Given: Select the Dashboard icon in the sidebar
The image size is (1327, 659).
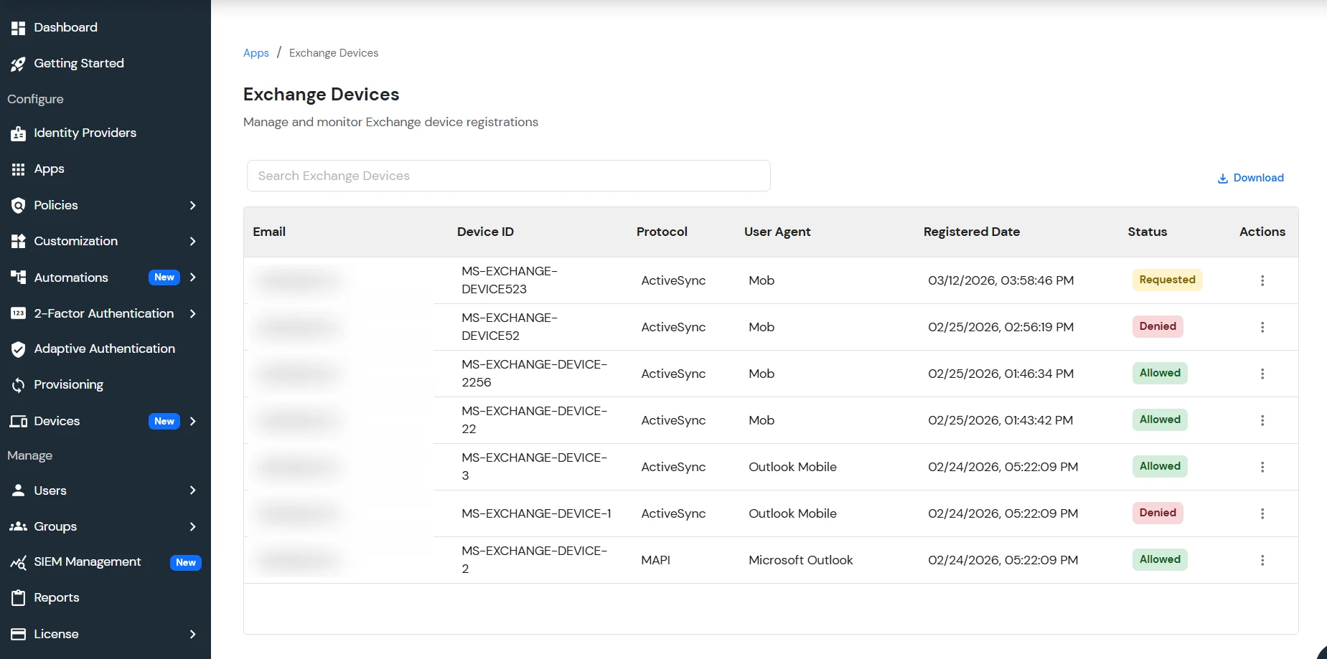Looking at the screenshot, I should (x=19, y=27).
